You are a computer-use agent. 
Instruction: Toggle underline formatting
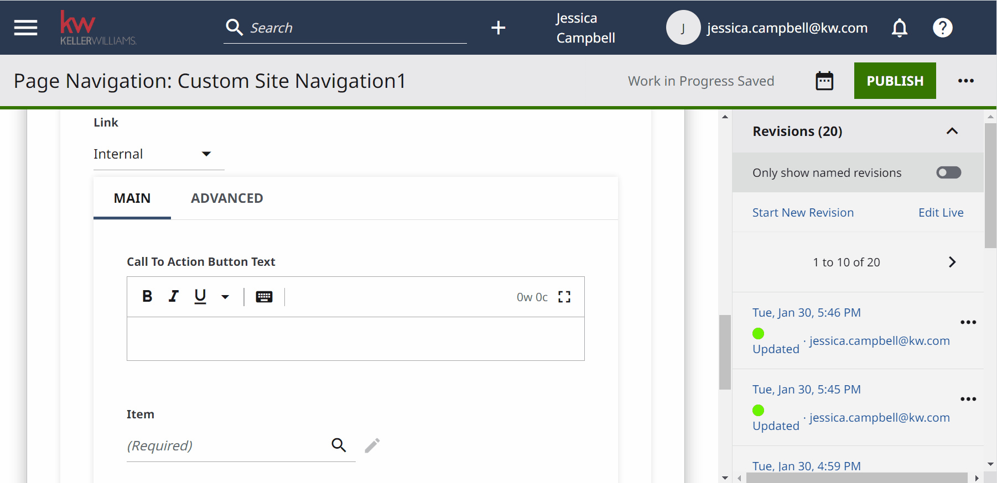point(200,297)
